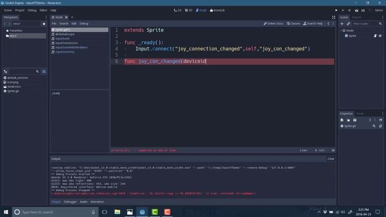Open the Classes reference button
The width and height of the screenshot is (386, 217).
click(294, 24)
